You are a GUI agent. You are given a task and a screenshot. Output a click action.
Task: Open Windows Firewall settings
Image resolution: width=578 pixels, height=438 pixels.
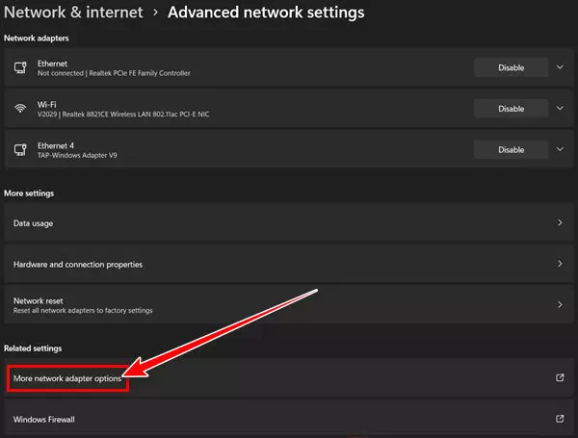[43, 421]
